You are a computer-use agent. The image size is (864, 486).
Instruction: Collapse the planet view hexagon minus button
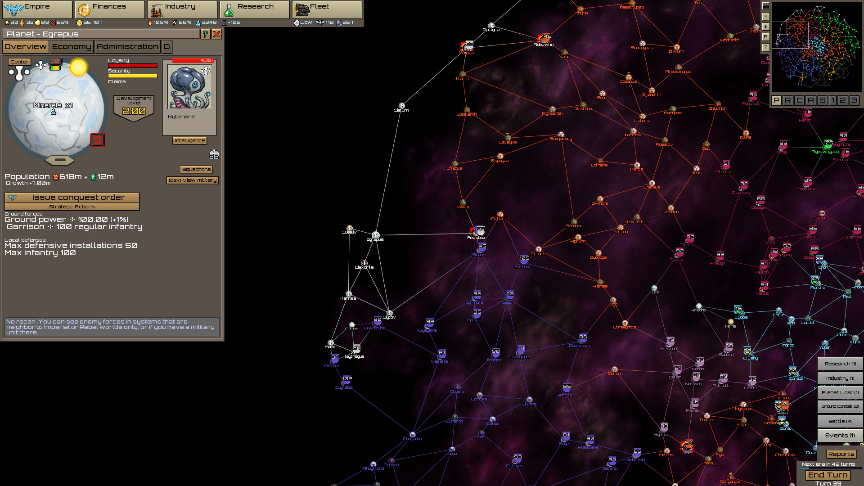point(60,160)
